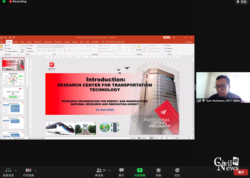Image resolution: width=250 pixels, height=178 pixels.
Task: Click the record icon in Zoom toolbar
Action: (158, 171)
